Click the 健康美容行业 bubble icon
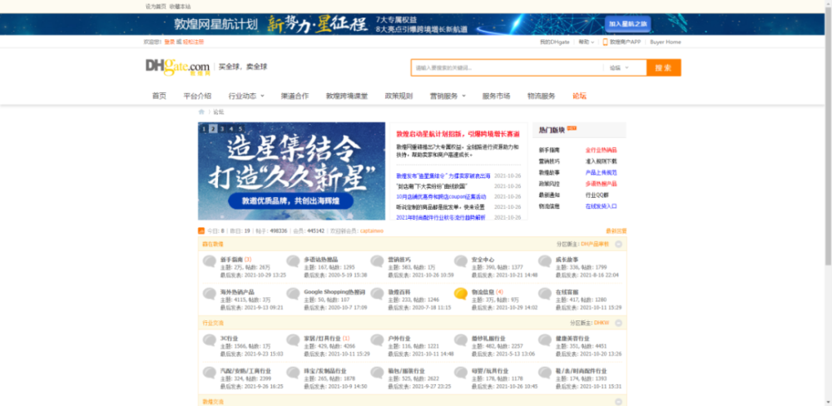This screenshot has height=406, width=832. pyautogui.click(x=544, y=339)
